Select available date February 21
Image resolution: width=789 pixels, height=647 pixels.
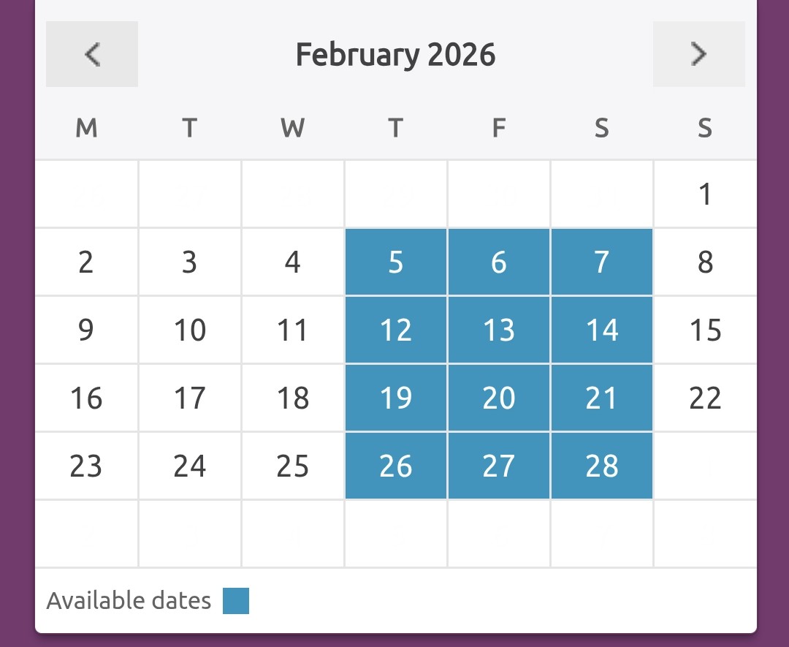602,398
